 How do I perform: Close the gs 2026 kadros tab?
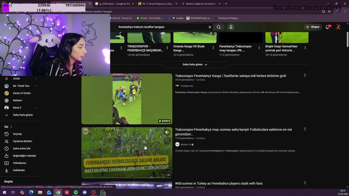pos(133,4)
